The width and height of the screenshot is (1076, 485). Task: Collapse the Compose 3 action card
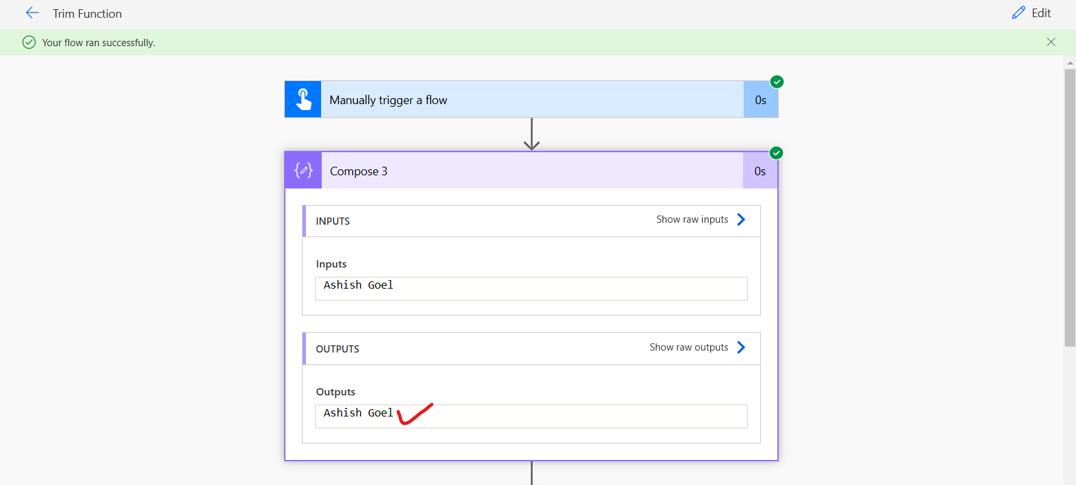click(x=527, y=171)
